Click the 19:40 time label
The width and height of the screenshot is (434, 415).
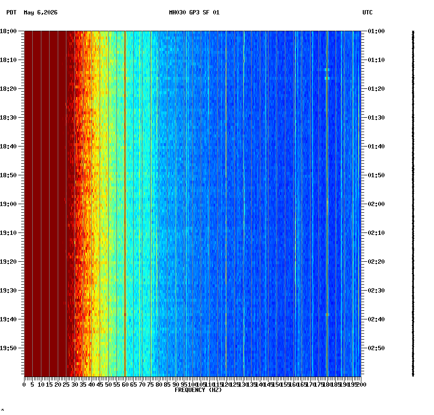point(8,319)
